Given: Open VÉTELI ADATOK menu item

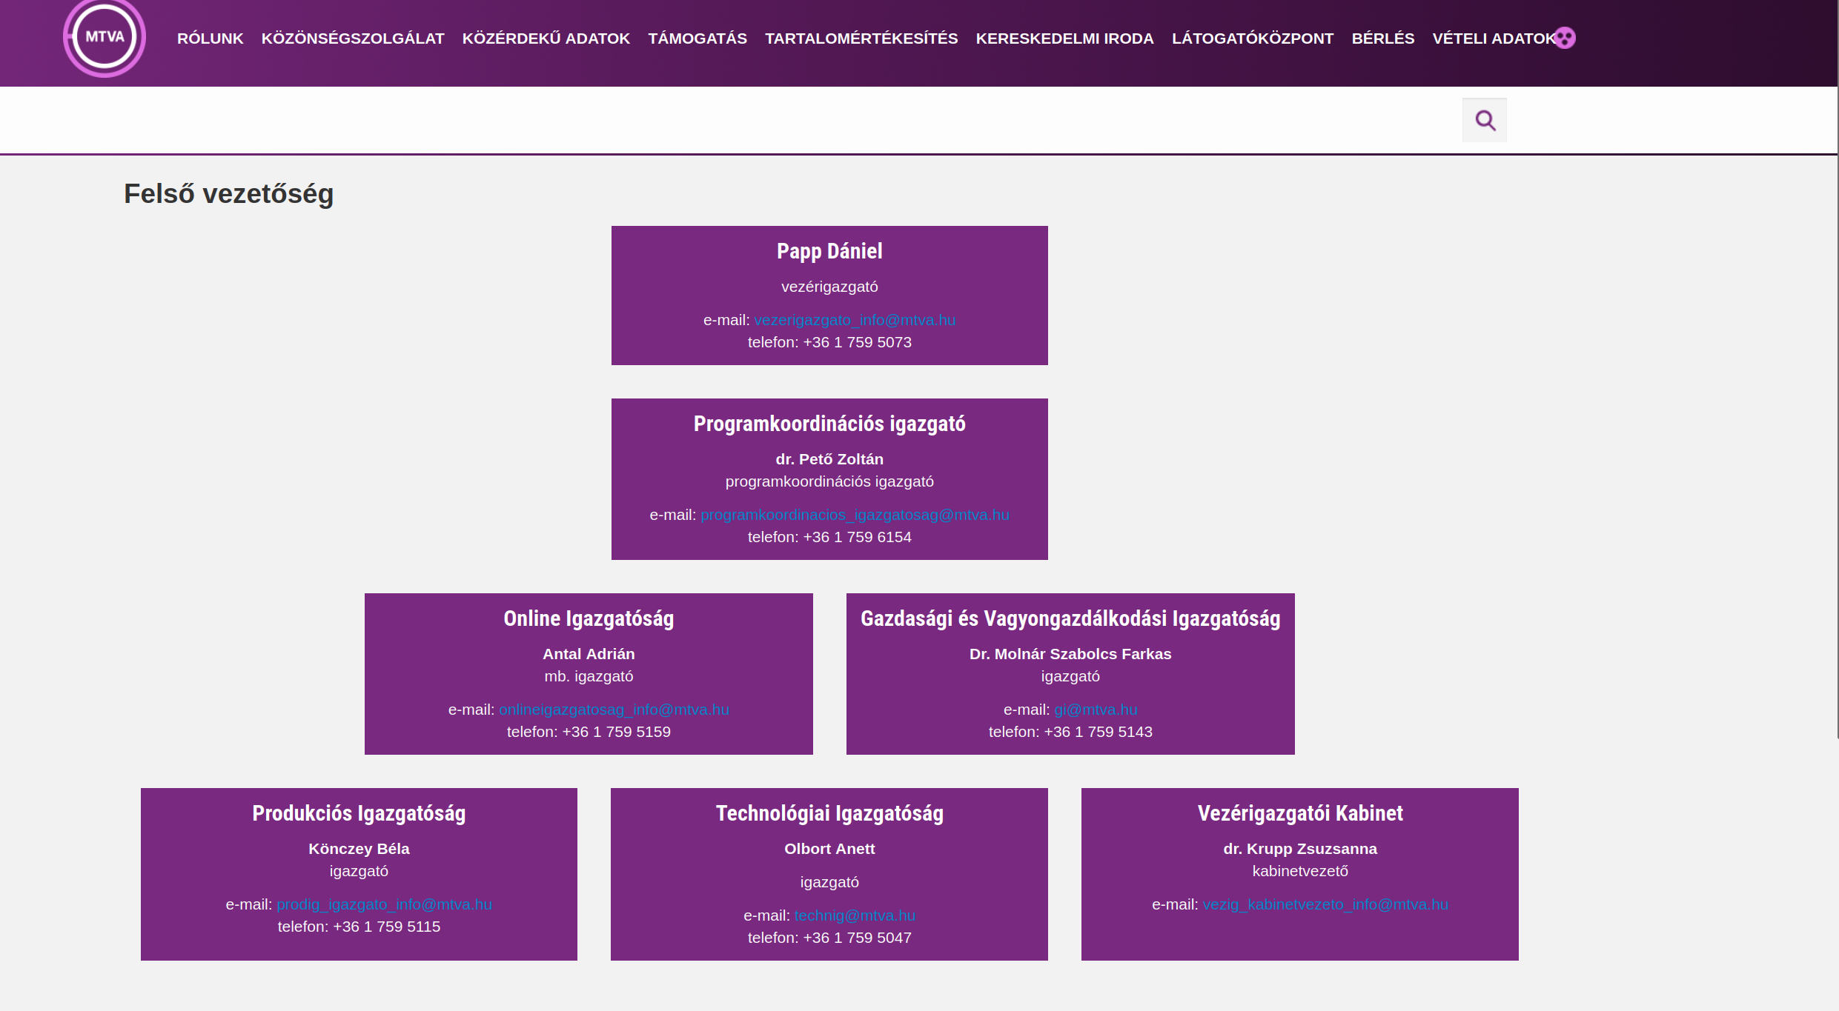Looking at the screenshot, I should pyautogui.click(x=1491, y=39).
